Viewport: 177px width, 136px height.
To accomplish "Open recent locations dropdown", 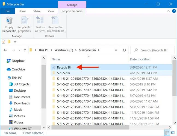I will pos(19,50).
